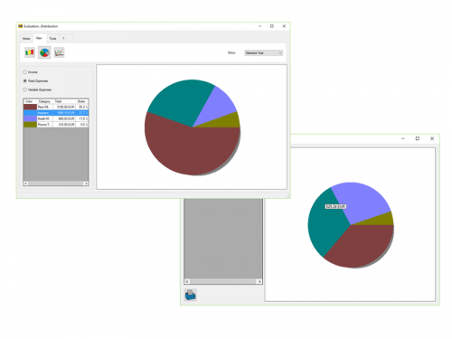452x339 pixels.
Task: Open the Show 'Selected Year' dropdown
Action: (263, 52)
